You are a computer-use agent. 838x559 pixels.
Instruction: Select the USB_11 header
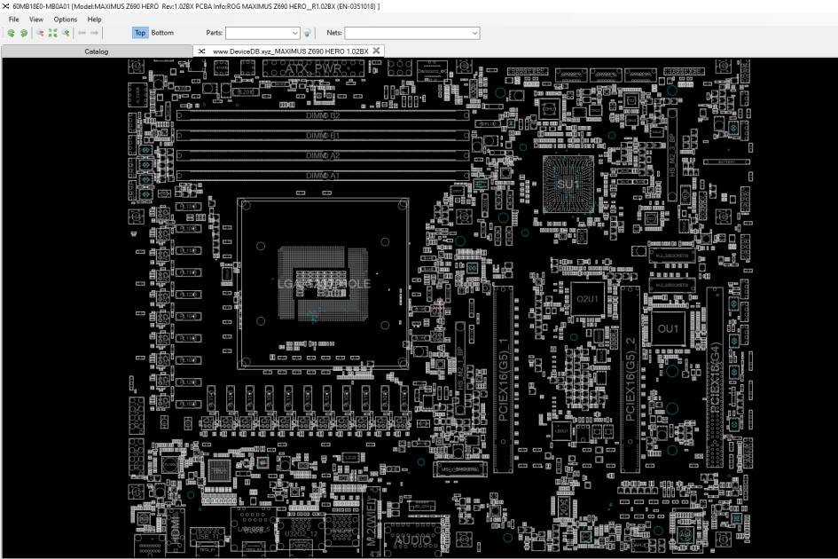pos(208,536)
